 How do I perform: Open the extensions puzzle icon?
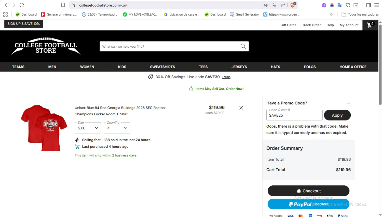click(x=348, y=5)
